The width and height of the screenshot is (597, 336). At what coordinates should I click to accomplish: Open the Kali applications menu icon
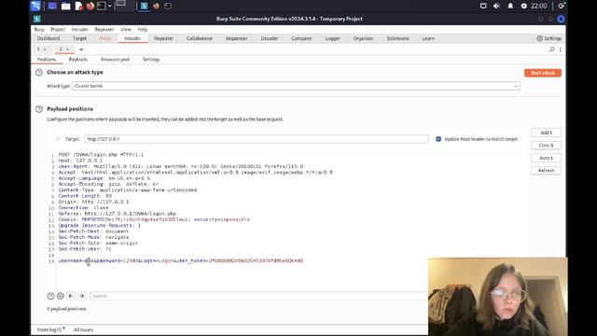[x=35, y=6]
